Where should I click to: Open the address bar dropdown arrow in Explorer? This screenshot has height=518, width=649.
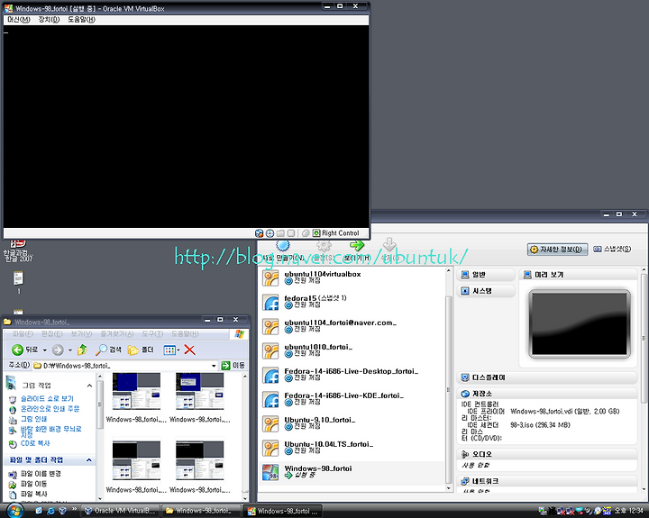tap(214, 366)
